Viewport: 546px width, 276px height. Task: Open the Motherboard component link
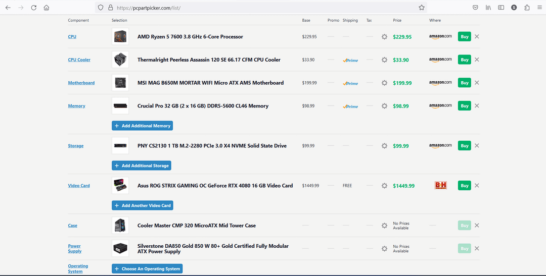click(x=81, y=83)
